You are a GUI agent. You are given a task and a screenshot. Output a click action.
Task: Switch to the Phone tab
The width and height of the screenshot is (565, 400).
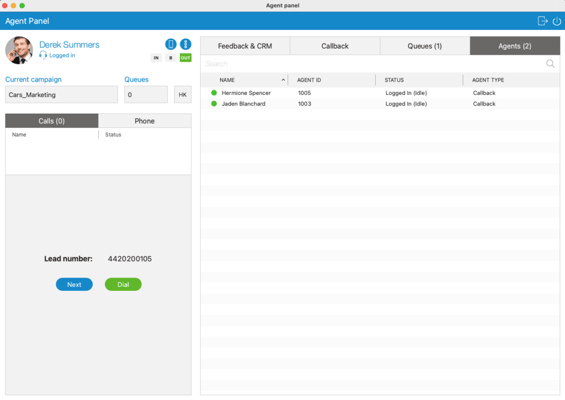point(145,121)
